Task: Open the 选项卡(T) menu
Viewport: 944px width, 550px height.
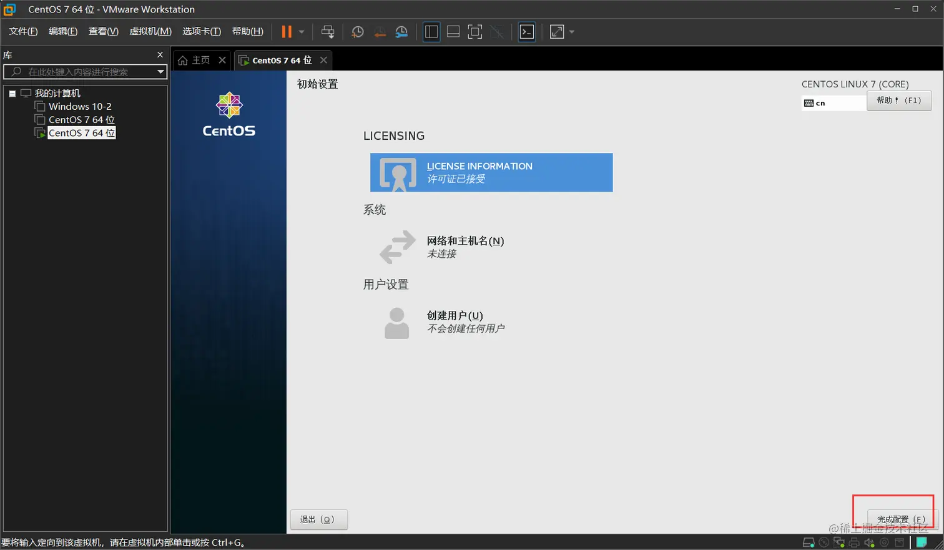Action: [202, 31]
